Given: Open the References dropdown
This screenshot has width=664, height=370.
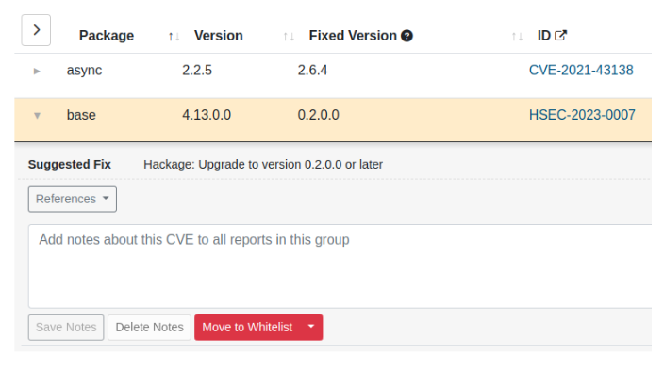Looking at the screenshot, I should click(x=73, y=200).
